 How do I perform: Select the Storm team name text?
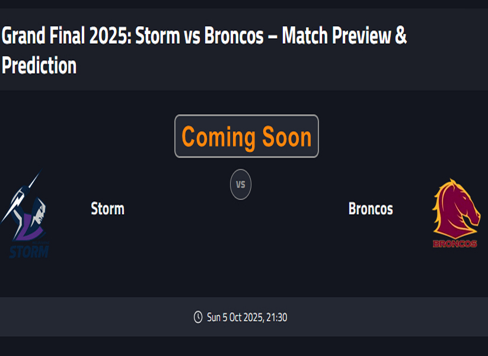pyautogui.click(x=106, y=209)
